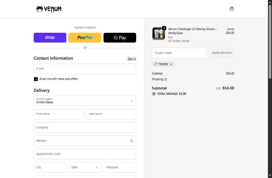Uncheck Email me with news and offers
The width and height of the screenshot is (272, 178).
coord(36,79)
